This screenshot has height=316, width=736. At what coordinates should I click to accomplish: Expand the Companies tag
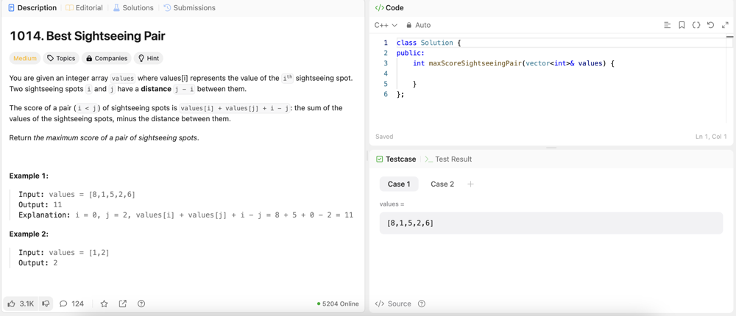[107, 58]
